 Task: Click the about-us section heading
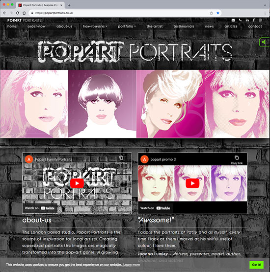(37, 220)
